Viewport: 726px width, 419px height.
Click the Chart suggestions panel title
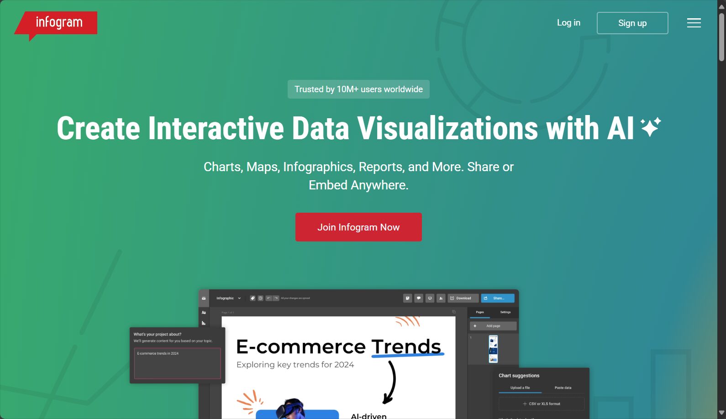[x=519, y=376]
